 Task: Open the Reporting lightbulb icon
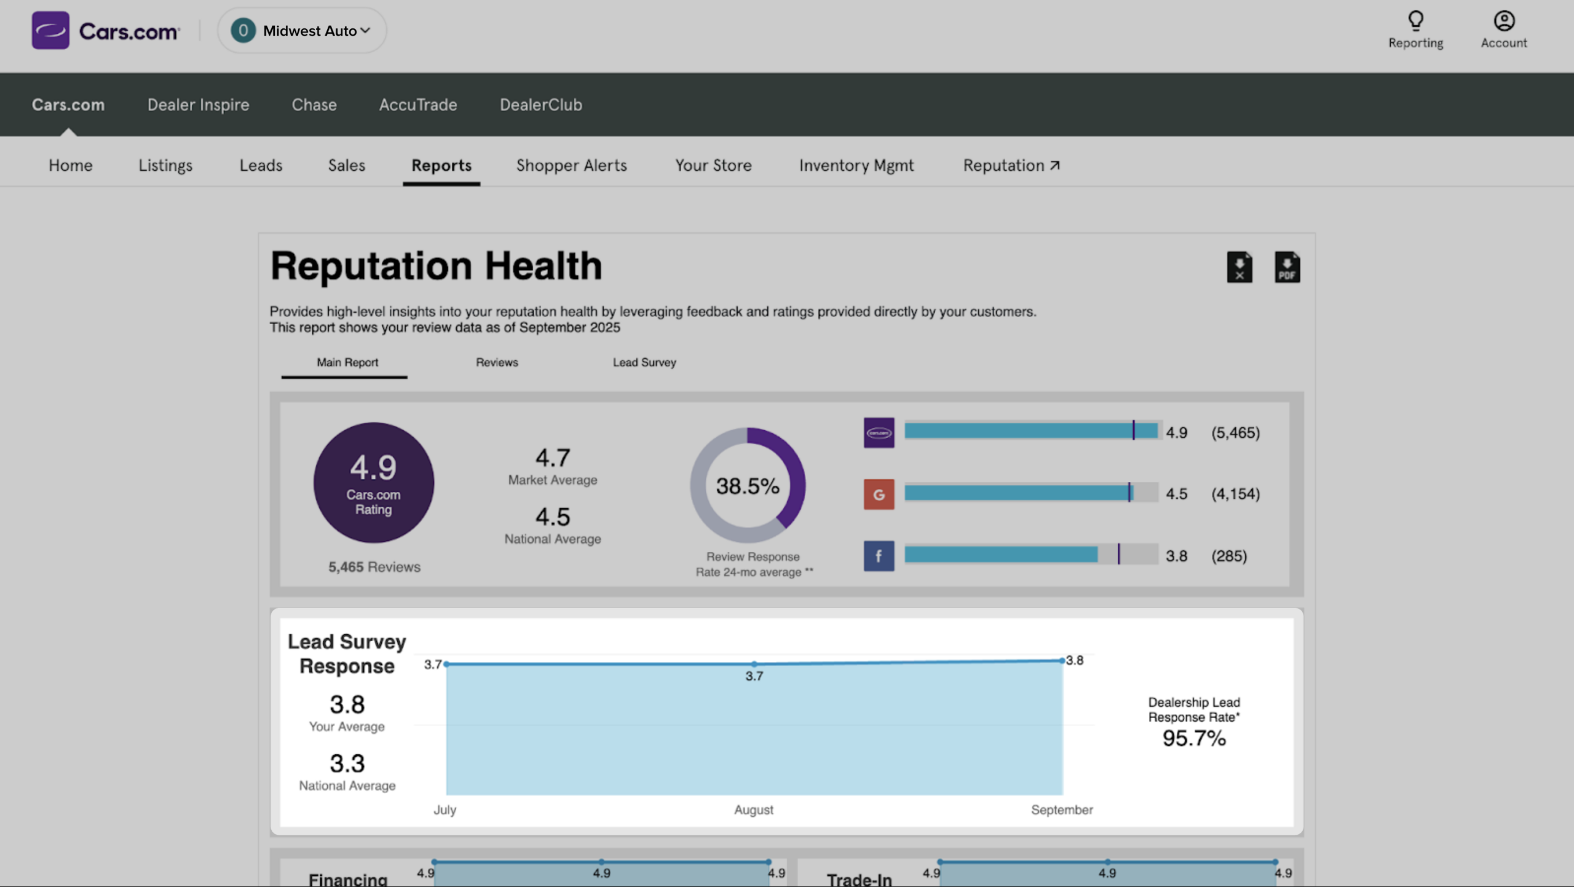(x=1415, y=21)
